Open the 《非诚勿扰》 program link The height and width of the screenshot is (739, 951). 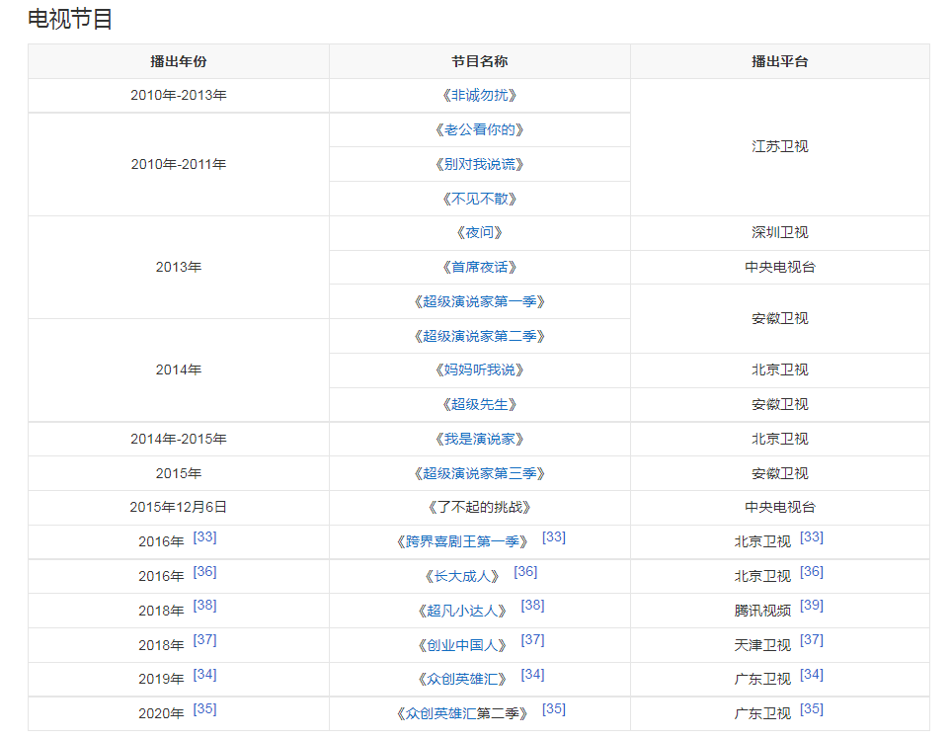(479, 96)
